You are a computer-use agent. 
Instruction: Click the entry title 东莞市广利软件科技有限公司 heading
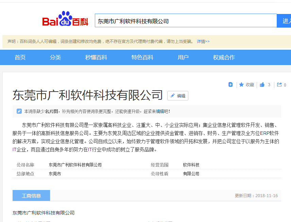tap(88, 95)
